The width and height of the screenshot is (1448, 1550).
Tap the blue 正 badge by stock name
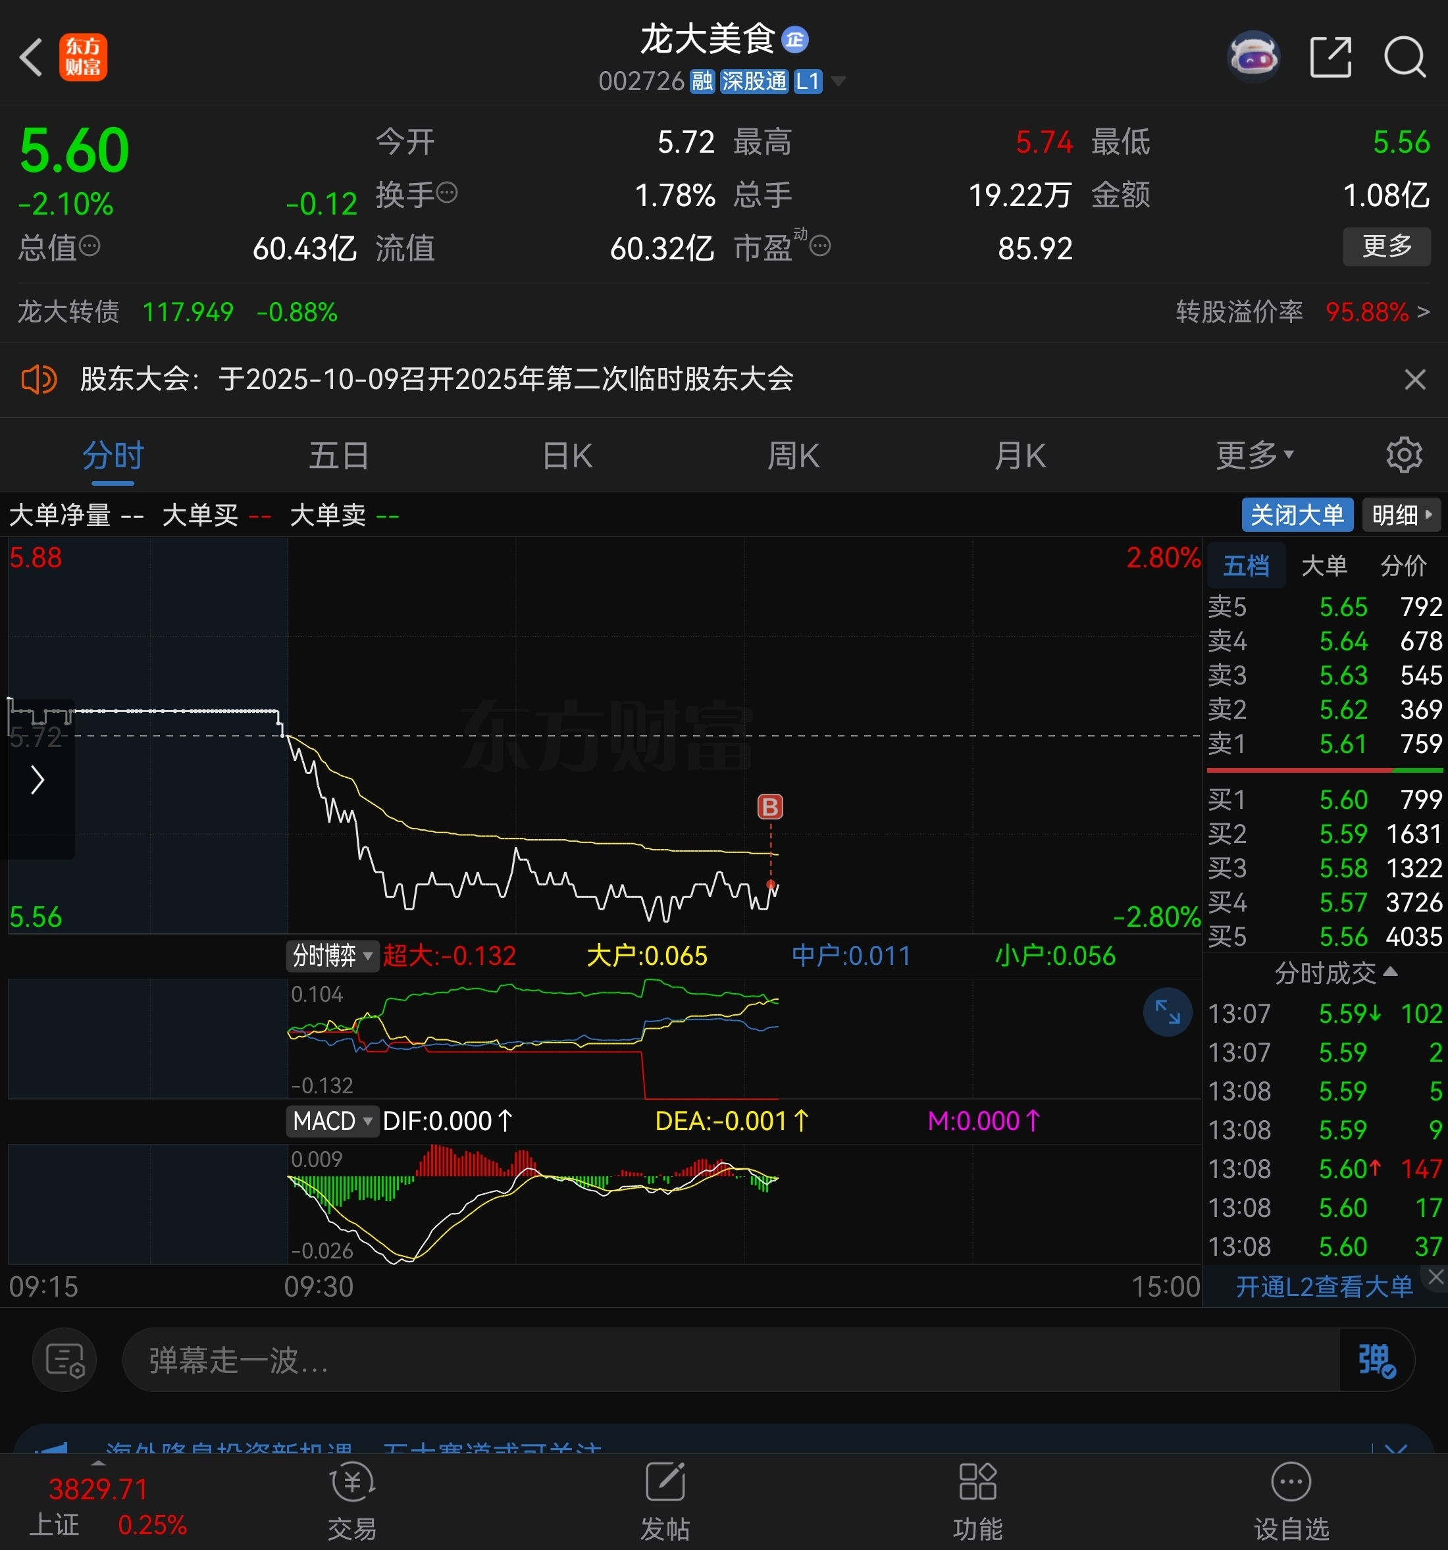pyautogui.click(x=794, y=39)
